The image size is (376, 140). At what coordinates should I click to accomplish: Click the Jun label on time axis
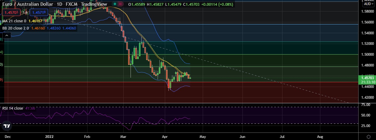tap(242, 136)
